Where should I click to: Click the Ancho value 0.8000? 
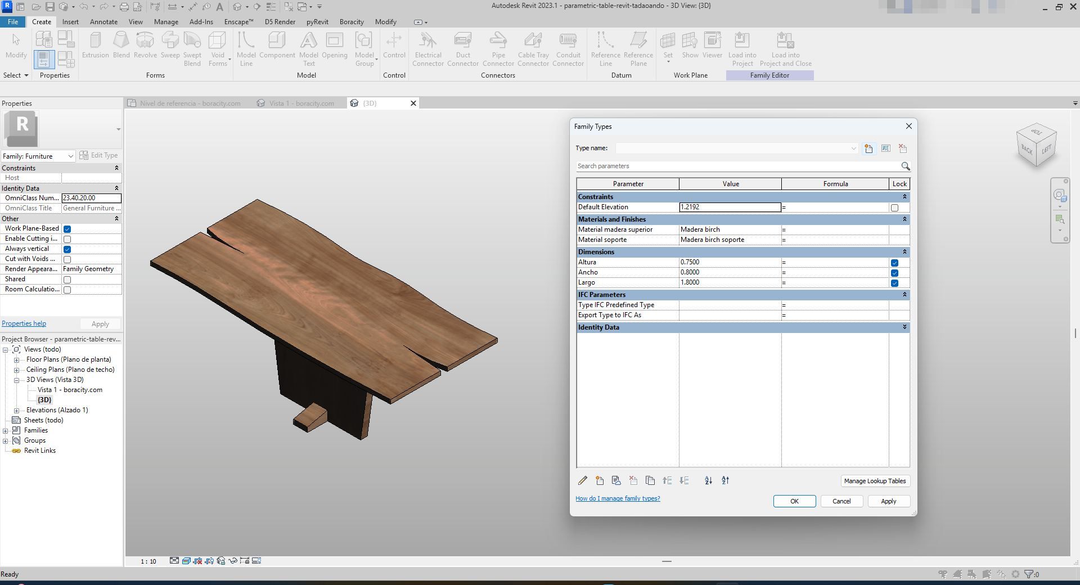tap(730, 272)
